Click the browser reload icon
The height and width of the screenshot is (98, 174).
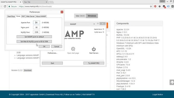coord(5,7)
